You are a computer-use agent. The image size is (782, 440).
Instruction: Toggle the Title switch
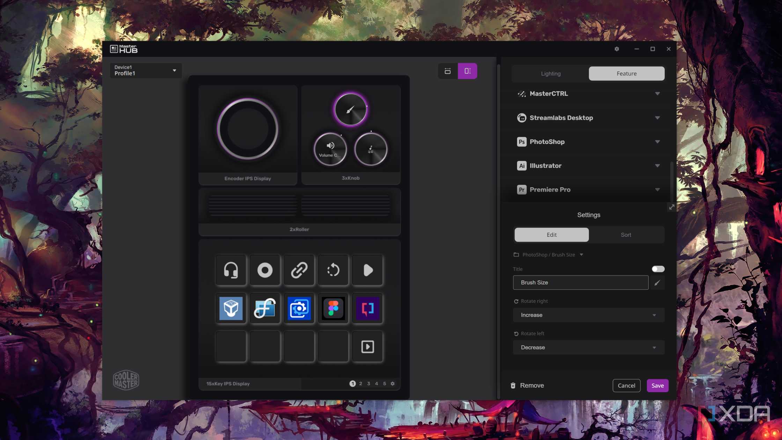click(x=658, y=269)
